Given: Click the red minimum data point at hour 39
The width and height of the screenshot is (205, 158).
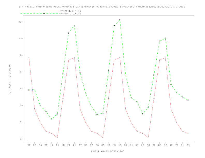Looking at the screenshot, I should tap(103, 138).
